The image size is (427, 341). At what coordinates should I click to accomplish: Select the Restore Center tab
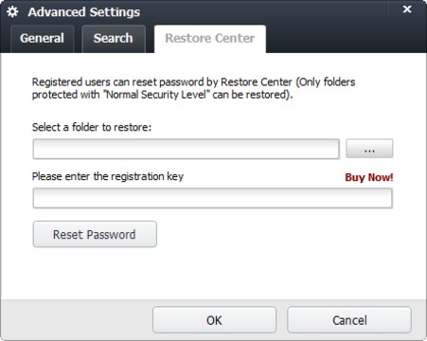210,39
